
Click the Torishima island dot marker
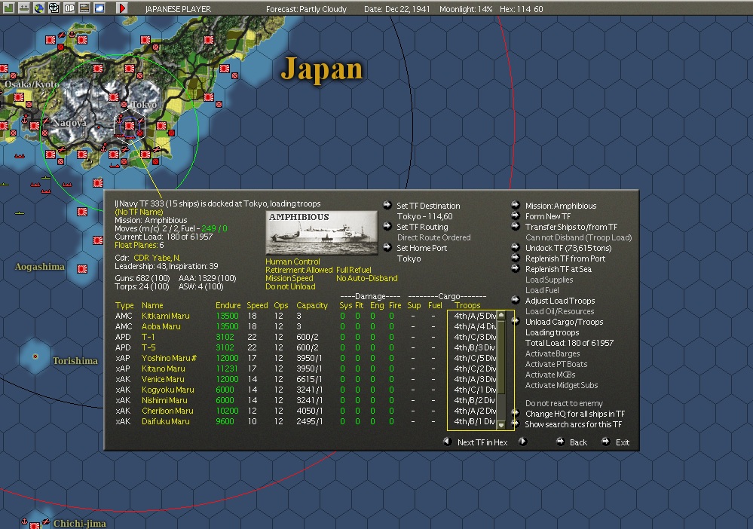click(x=35, y=356)
